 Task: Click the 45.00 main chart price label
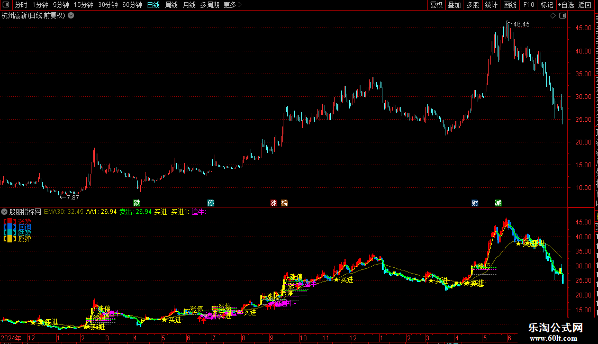pyautogui.click(x=584, y=28)
